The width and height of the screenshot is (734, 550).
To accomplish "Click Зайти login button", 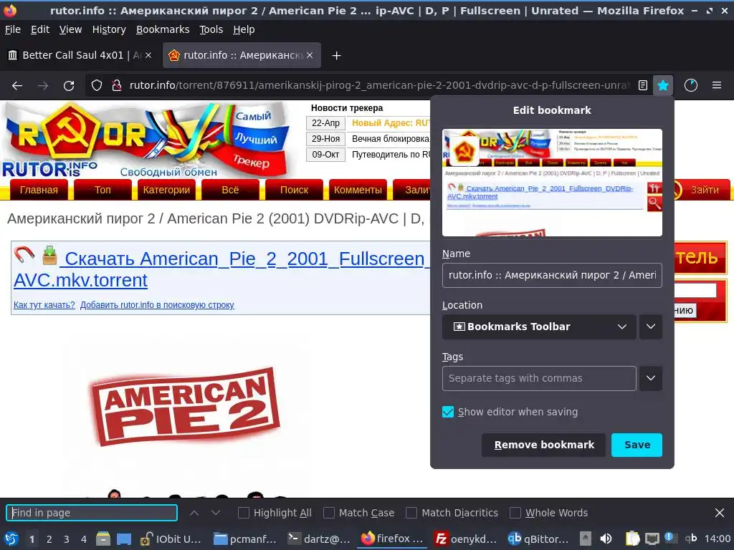I will tap(704, 190).
